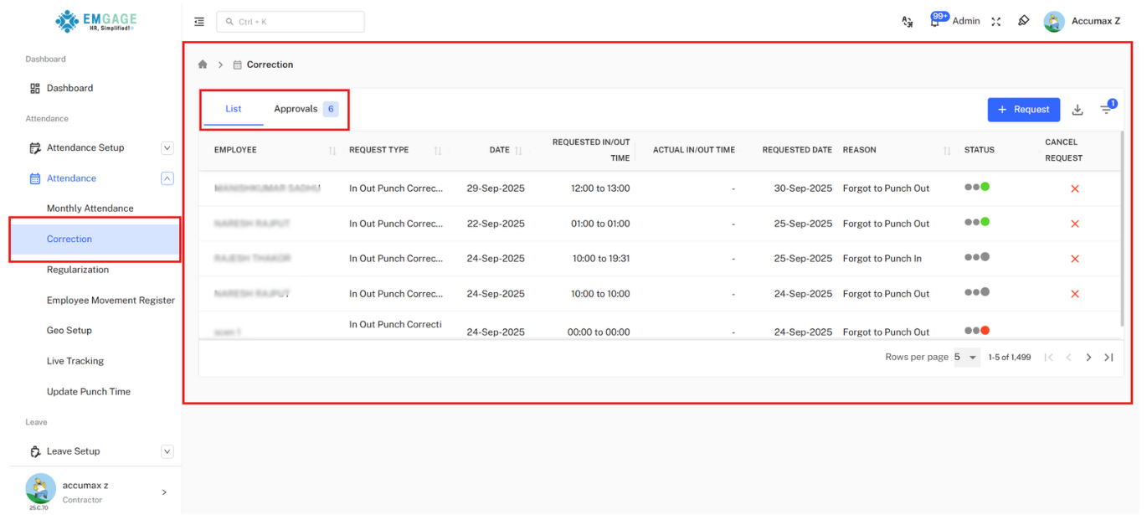Go to the next page of results

point(1088,358)
